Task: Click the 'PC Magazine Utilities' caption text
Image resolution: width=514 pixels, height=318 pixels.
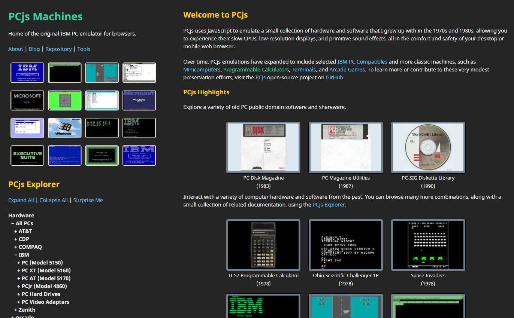Action: click(x=346, y=178)
